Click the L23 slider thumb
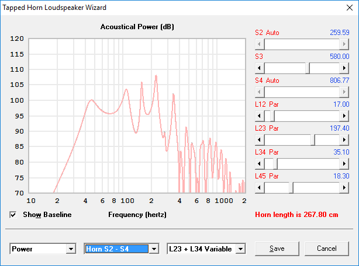 click(x=313, y=140)
